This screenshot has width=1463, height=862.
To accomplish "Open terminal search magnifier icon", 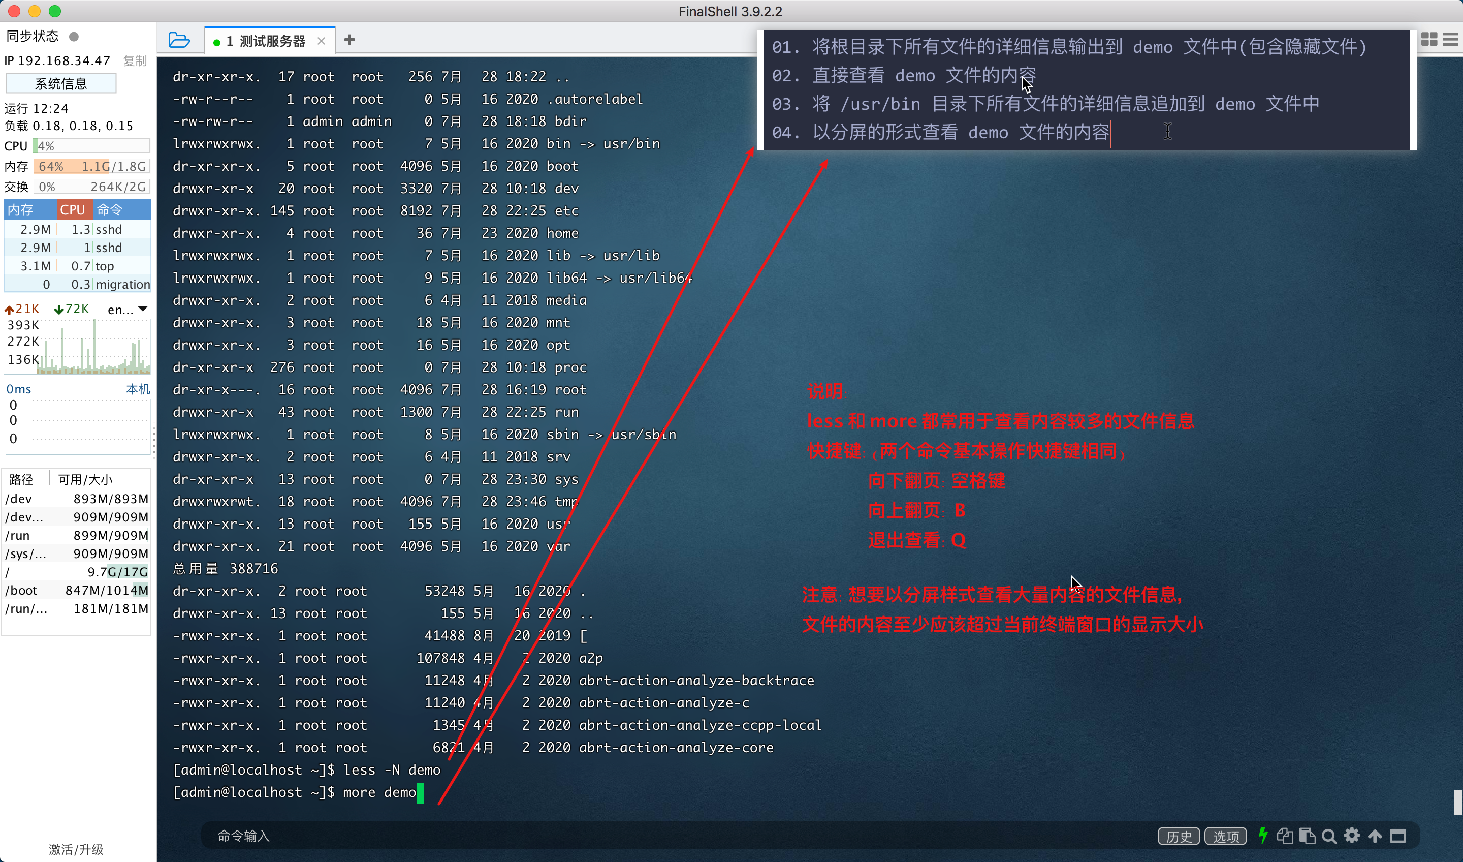I will 1329,836.
